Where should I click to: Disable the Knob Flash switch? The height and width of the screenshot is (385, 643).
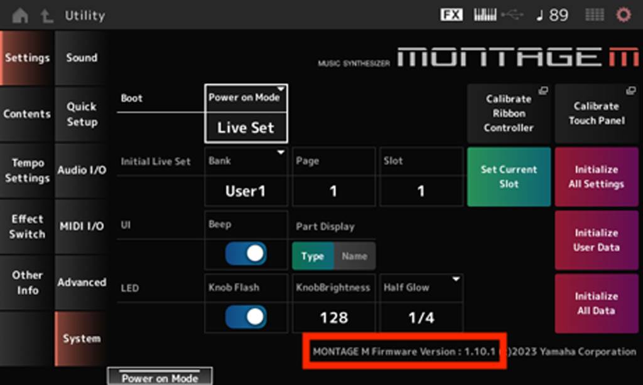pyautogui.click(x=246, y=317)
